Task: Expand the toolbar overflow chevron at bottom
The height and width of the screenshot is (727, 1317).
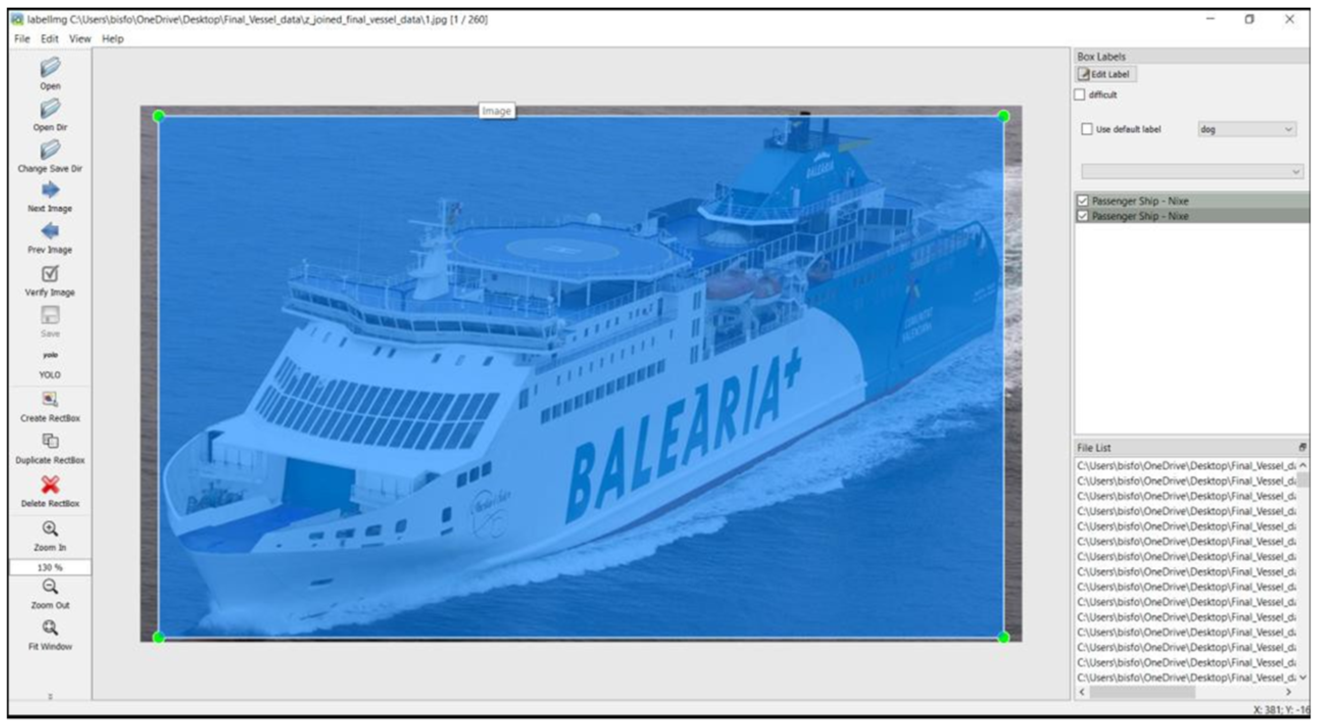Action: 50,696
